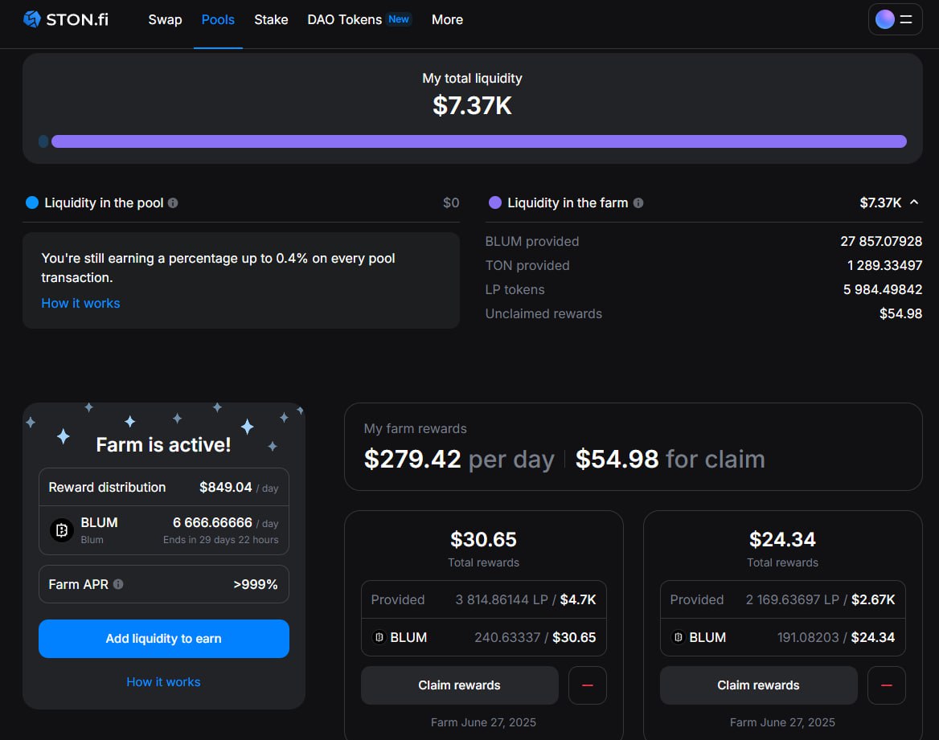The width and height of the screenshot is (939, 740).
Task: Select the TON provided value 1 289.33497
Action: pyautogui.click(x=884, y=265)
